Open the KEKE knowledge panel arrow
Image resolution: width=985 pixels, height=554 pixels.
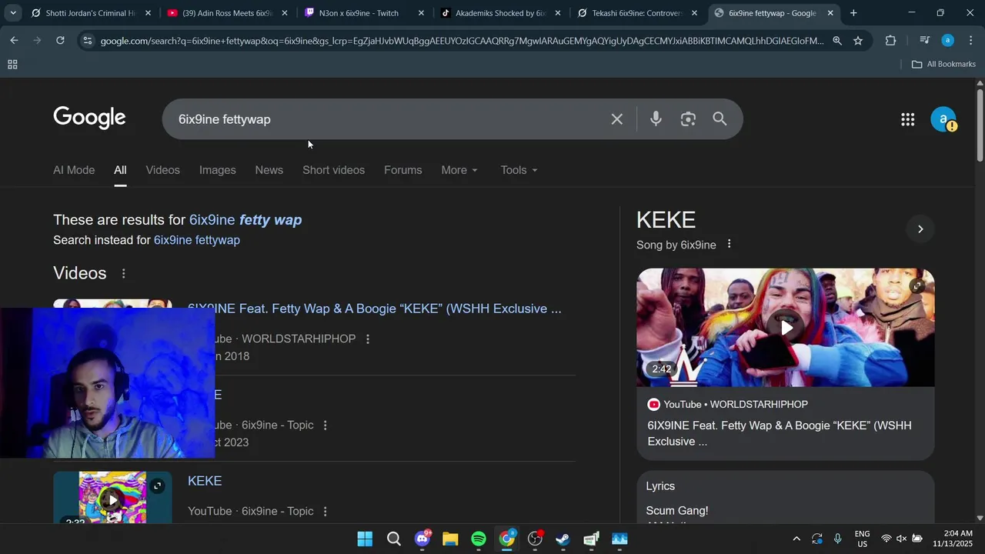920,229
